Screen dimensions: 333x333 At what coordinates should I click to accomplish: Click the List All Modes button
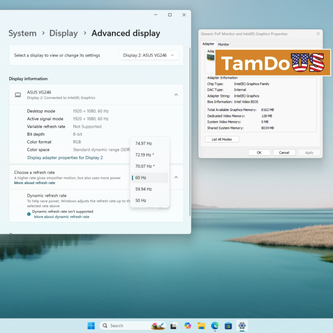[x=222, y=139]
